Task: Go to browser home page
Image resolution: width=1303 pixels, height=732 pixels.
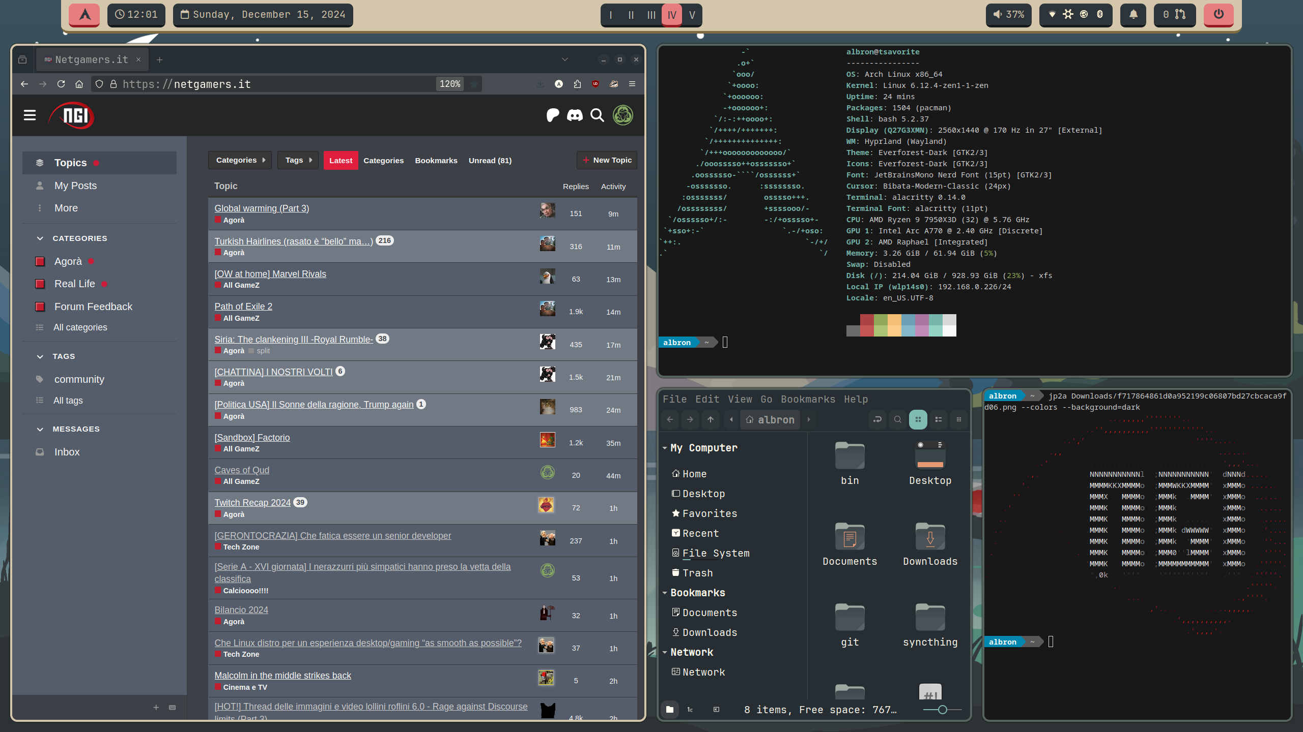Action: pyautogui.click(x=79, y=84)
